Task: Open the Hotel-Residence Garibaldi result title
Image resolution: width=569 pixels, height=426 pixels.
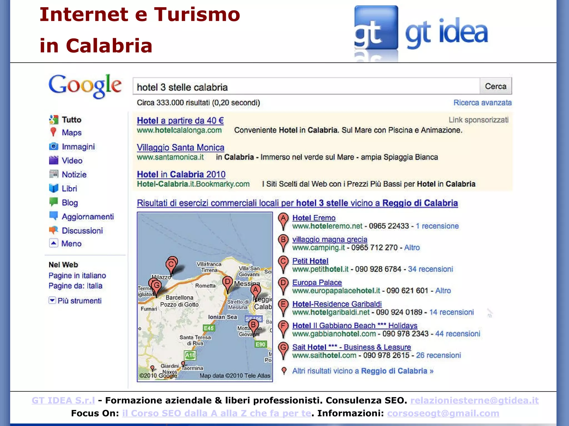Action: coord(337,304)
